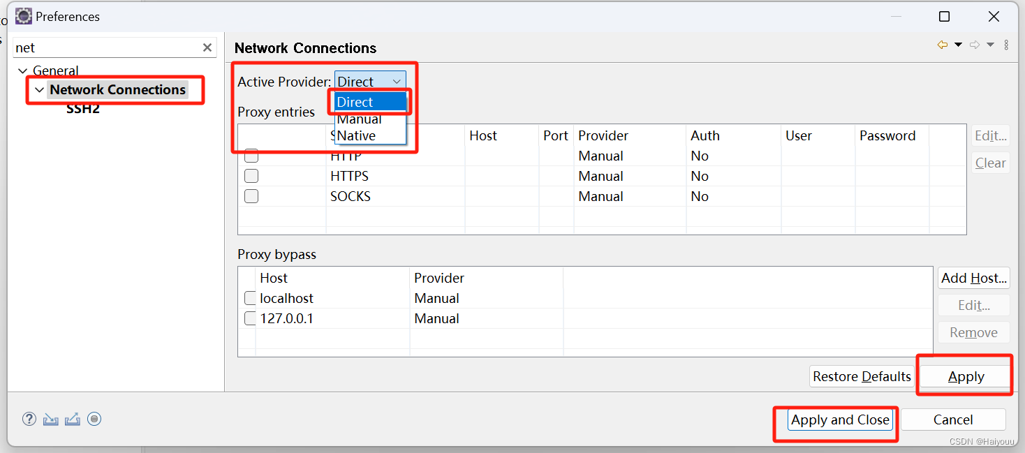Click the Preferences window title icon
The height and width of the screenshot is (453, 1025).
pyautogui.click(x=23, y=15)
